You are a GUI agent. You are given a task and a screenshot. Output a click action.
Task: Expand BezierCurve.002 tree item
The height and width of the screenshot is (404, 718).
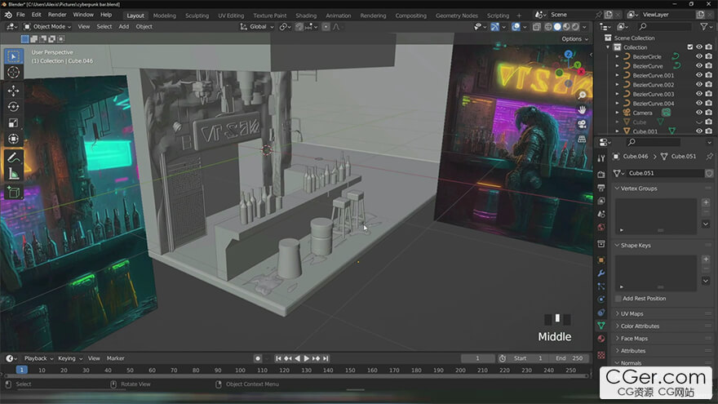[x=618, y=85]
